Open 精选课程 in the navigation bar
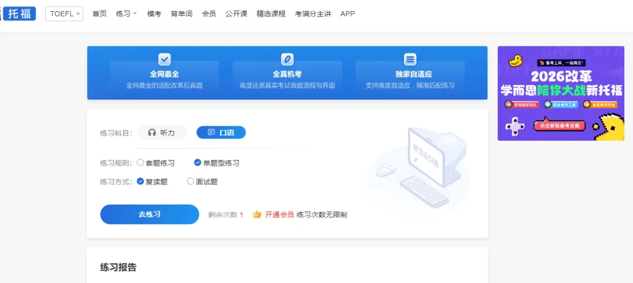The width and height of the screenshot is (633, 283). pos(271,13)
